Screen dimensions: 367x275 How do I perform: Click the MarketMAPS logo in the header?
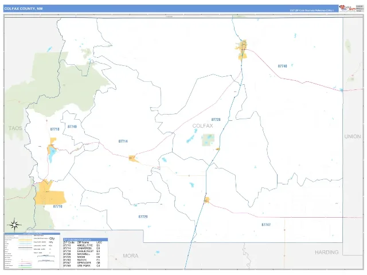click(348, 8)
